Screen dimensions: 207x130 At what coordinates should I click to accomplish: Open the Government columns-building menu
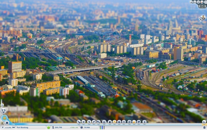[x=104, y=122]
